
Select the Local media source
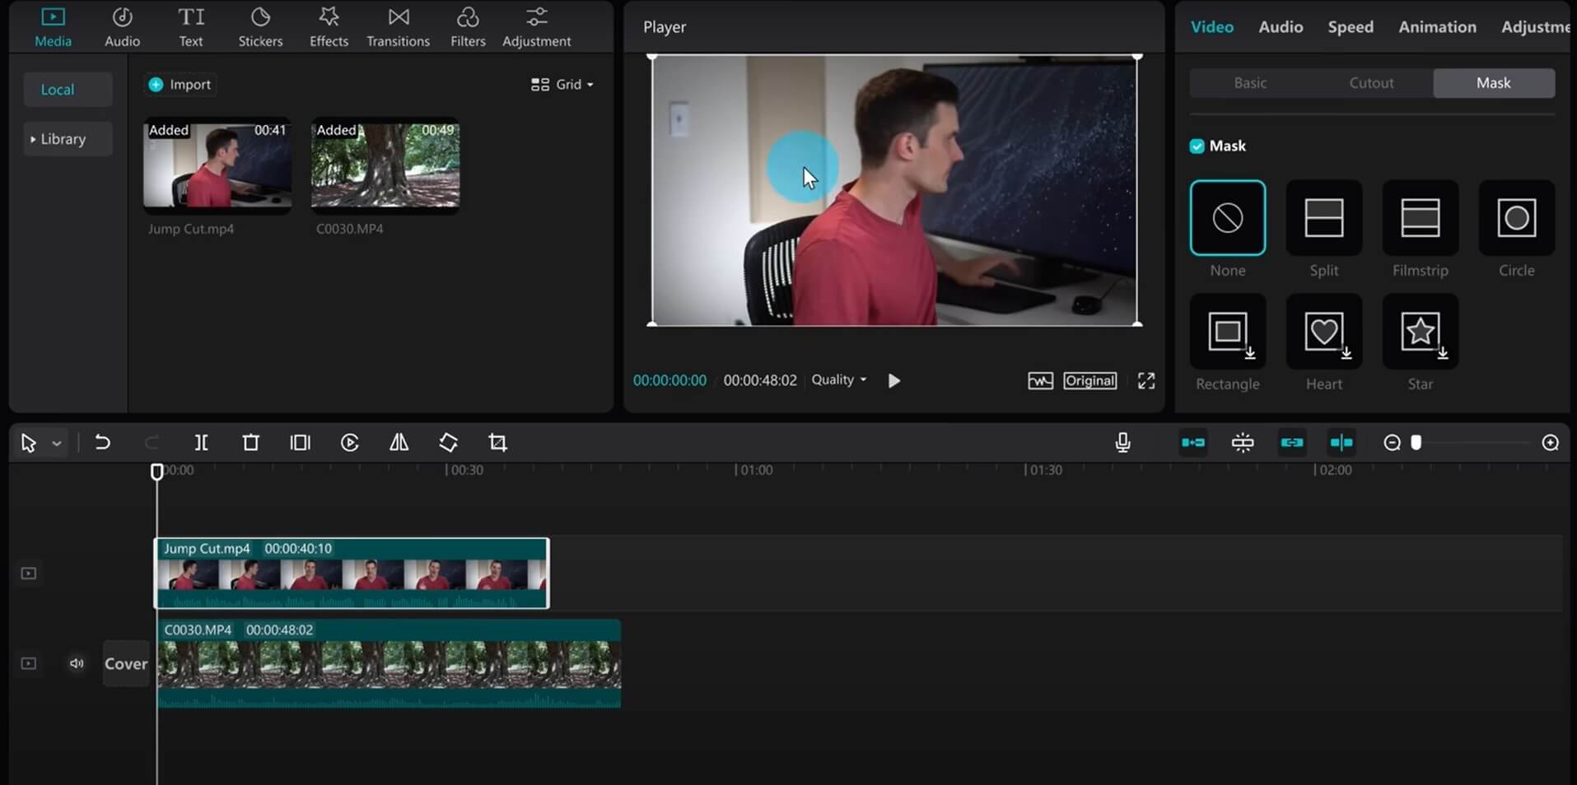[68, 89]
